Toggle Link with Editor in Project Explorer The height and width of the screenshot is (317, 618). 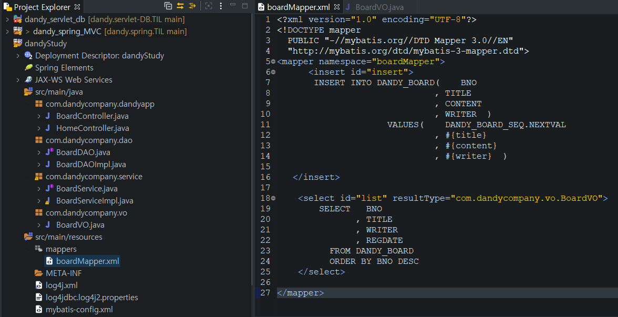point(181,6)
